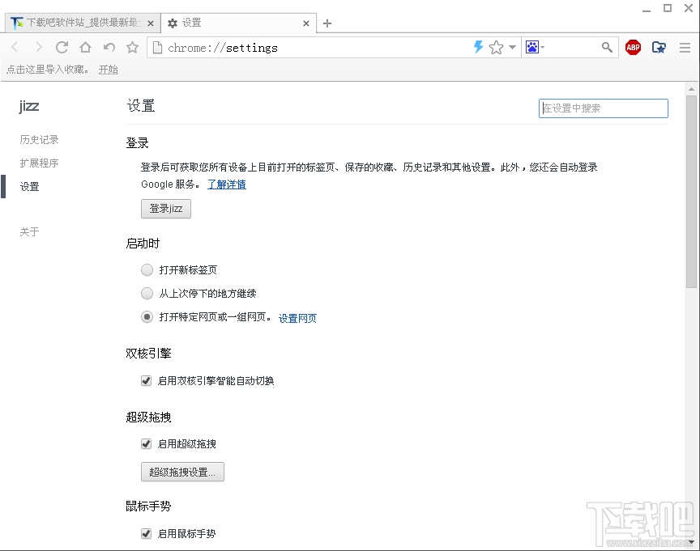Click the home icon in the toolbar

click(85, 47)
